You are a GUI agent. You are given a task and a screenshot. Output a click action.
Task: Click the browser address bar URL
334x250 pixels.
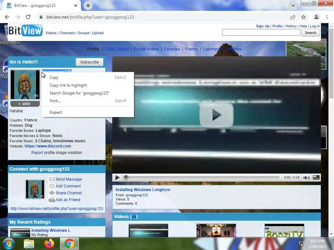(x=90, y=17)
